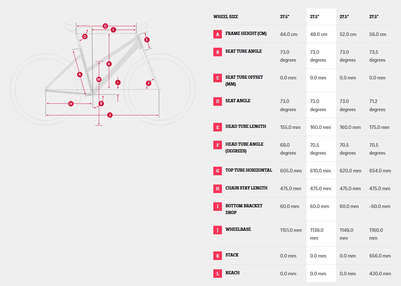Viewport: 401px width, 286px height.
Task: Select the red C Seat Tube Offset icon
Action: tap(218, 78)
